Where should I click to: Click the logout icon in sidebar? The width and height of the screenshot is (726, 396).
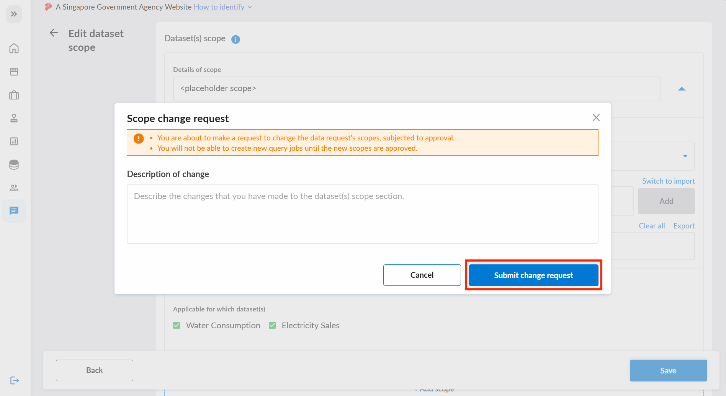pyautogui.click(x=14, y=380)
